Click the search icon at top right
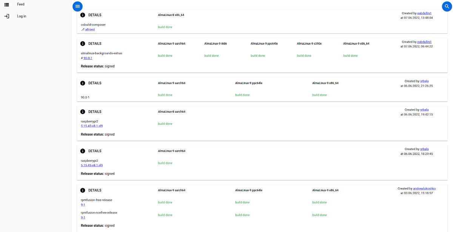This screenshot has width=453, height=232. click(x=447, y=6)
